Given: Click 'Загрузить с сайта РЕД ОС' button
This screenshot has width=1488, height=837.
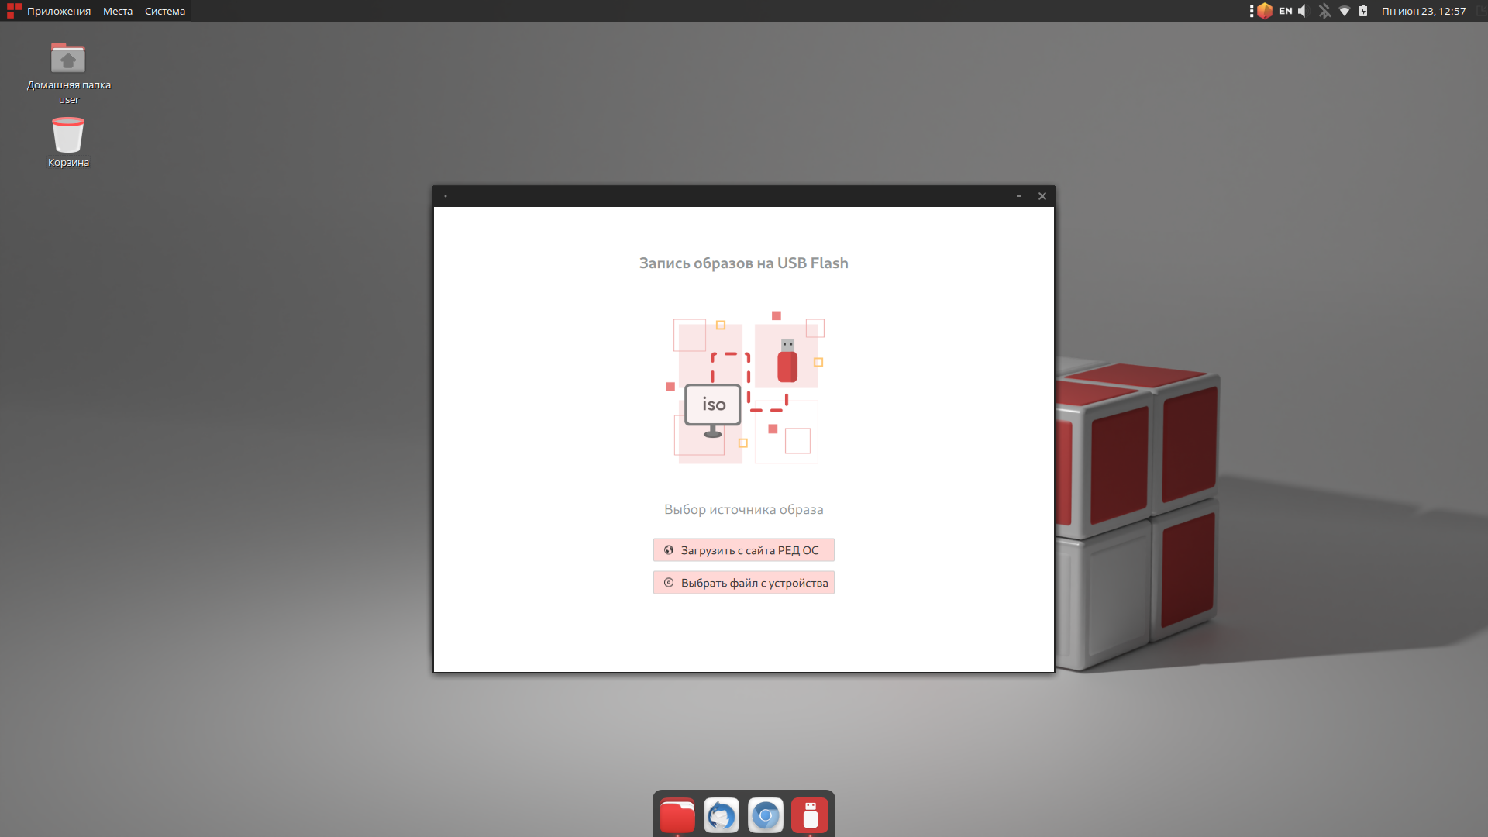Looking at the screenshot, I should (x=743, y=550).
